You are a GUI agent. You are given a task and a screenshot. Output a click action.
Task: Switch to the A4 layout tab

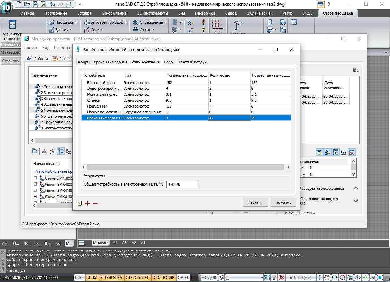click(115, 243)
